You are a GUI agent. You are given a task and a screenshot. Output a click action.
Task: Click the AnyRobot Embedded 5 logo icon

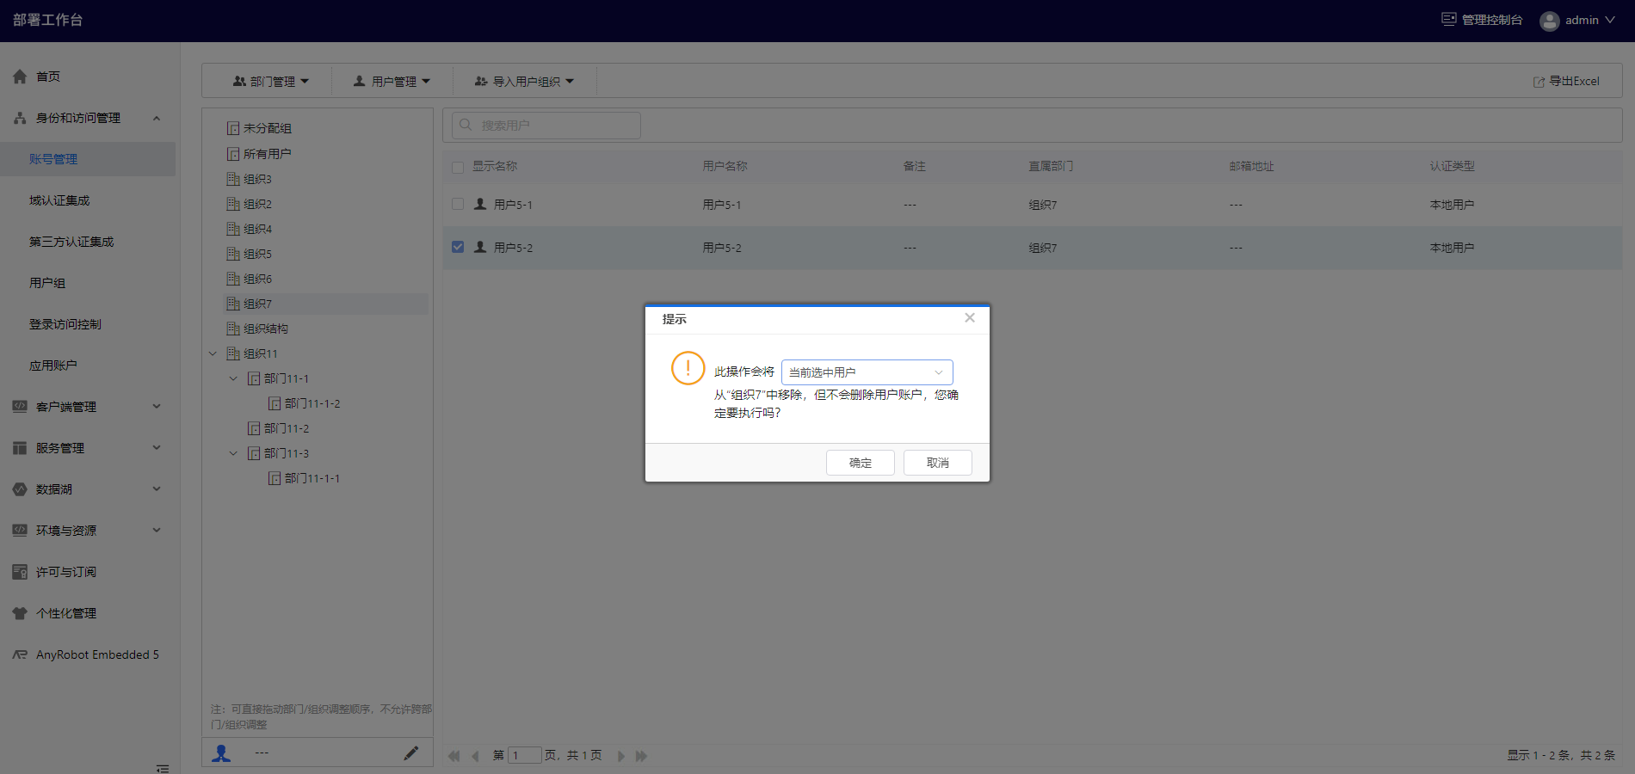click(20, 654)
